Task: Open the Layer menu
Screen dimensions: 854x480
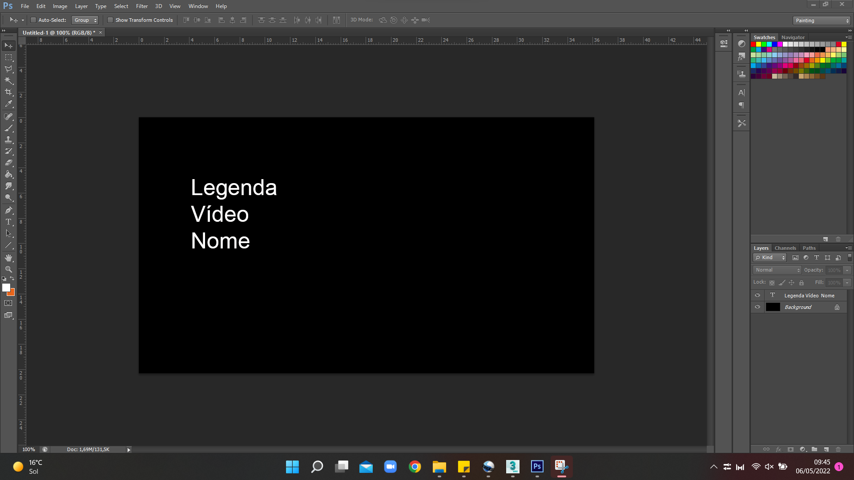Action: 81,6
